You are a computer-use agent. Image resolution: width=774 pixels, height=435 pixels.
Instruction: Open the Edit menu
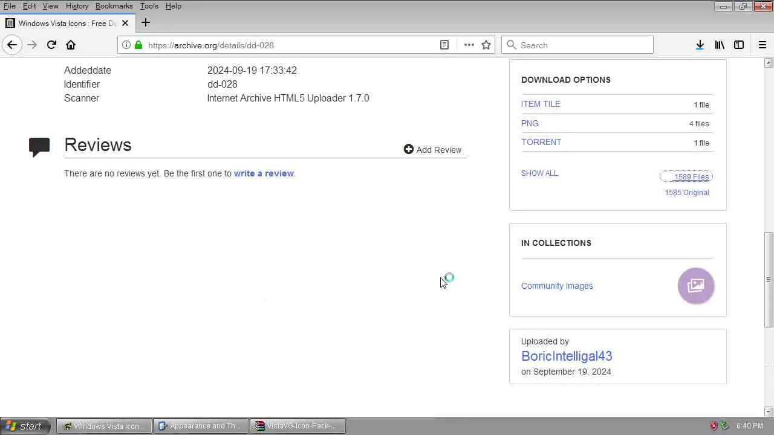pos(29,6)
